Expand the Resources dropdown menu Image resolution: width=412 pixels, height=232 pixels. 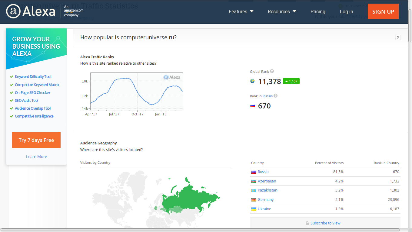(x=282, y=11)
